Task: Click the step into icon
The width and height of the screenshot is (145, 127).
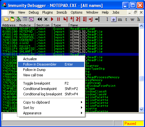Action: (66, 19)
